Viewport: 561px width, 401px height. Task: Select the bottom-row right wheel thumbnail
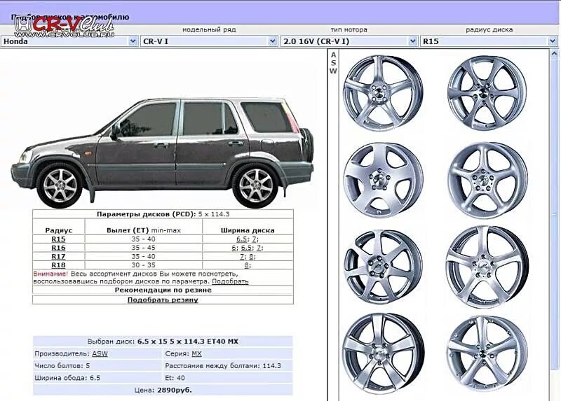[487, 353]
